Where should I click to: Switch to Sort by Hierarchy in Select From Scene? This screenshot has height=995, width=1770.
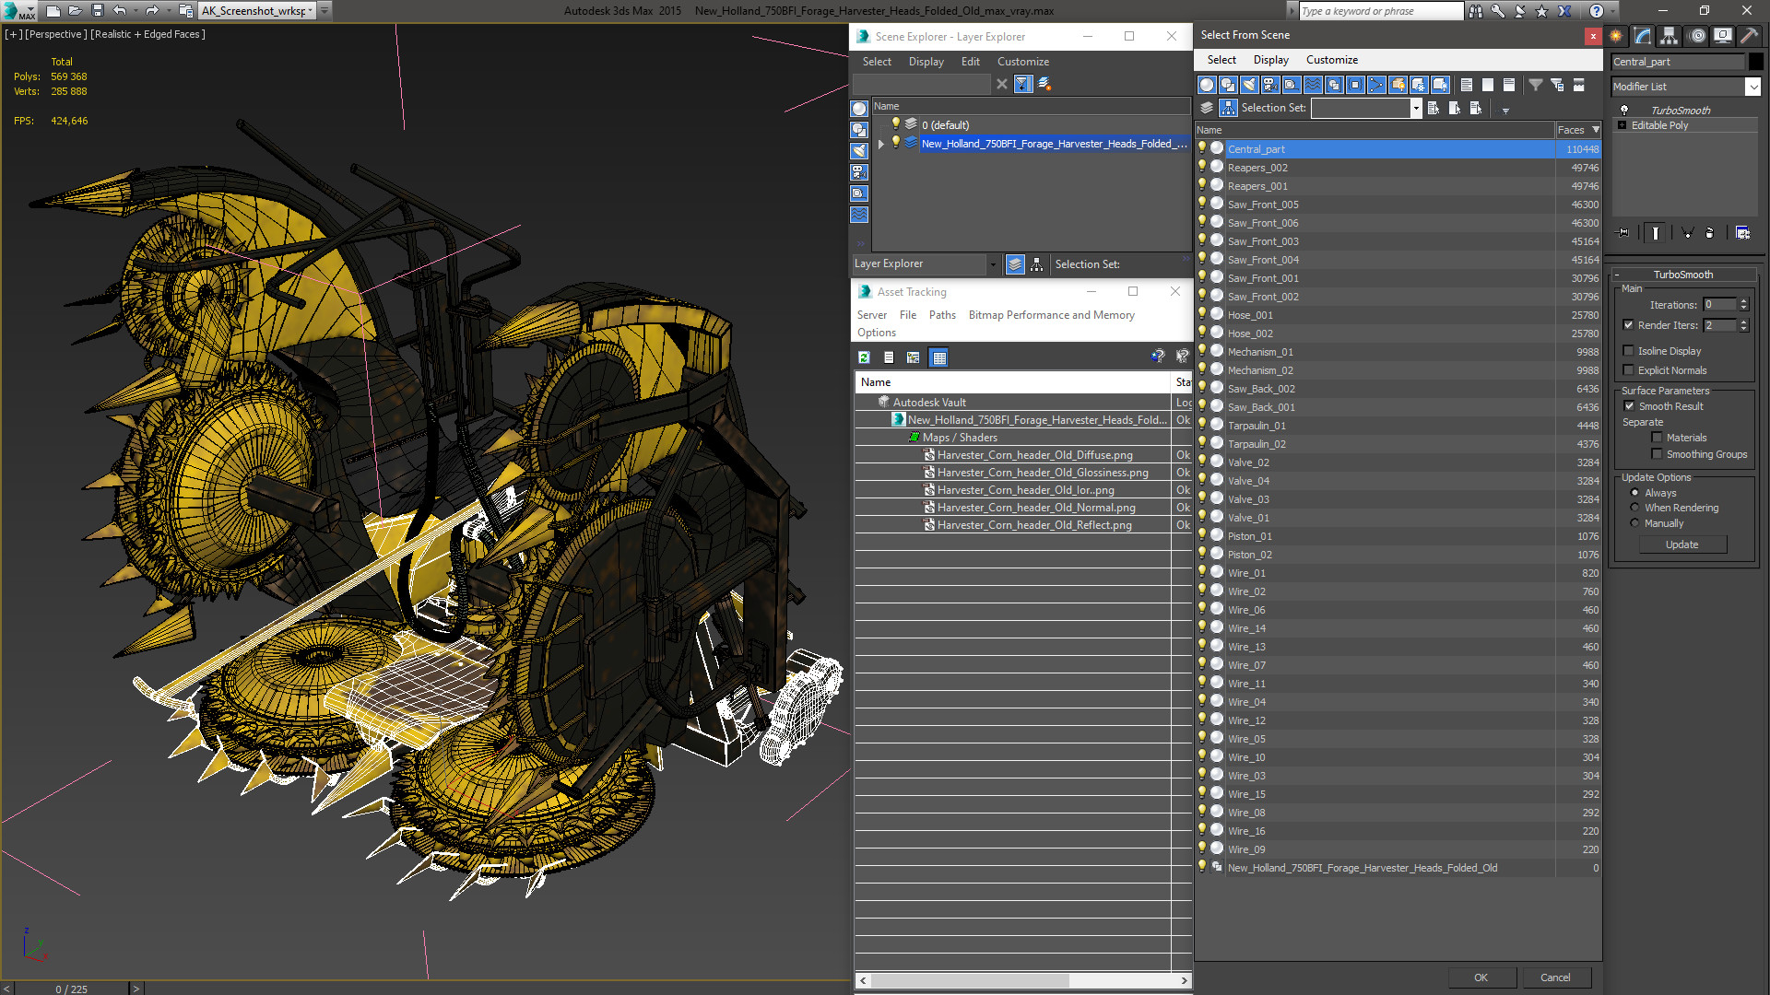click(x=1228, y=108)
